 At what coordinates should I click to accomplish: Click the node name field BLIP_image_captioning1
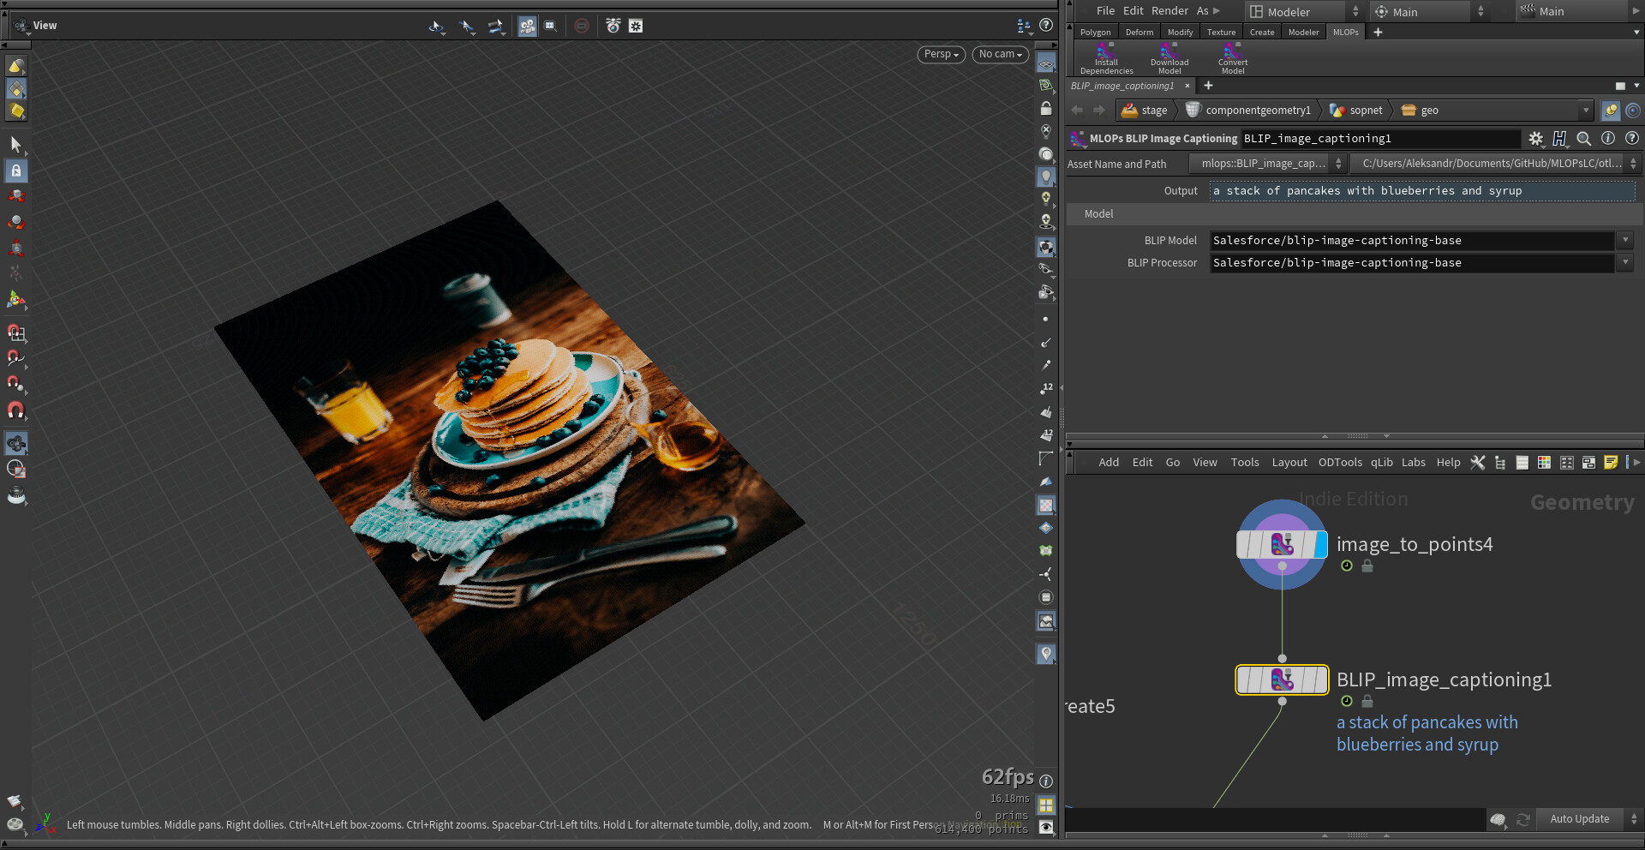point(1379,139)
